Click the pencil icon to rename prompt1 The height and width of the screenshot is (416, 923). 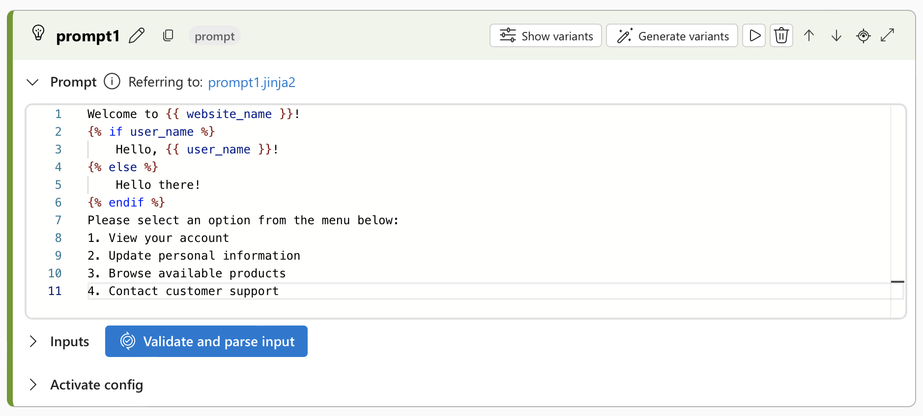[x=137, y=36]
